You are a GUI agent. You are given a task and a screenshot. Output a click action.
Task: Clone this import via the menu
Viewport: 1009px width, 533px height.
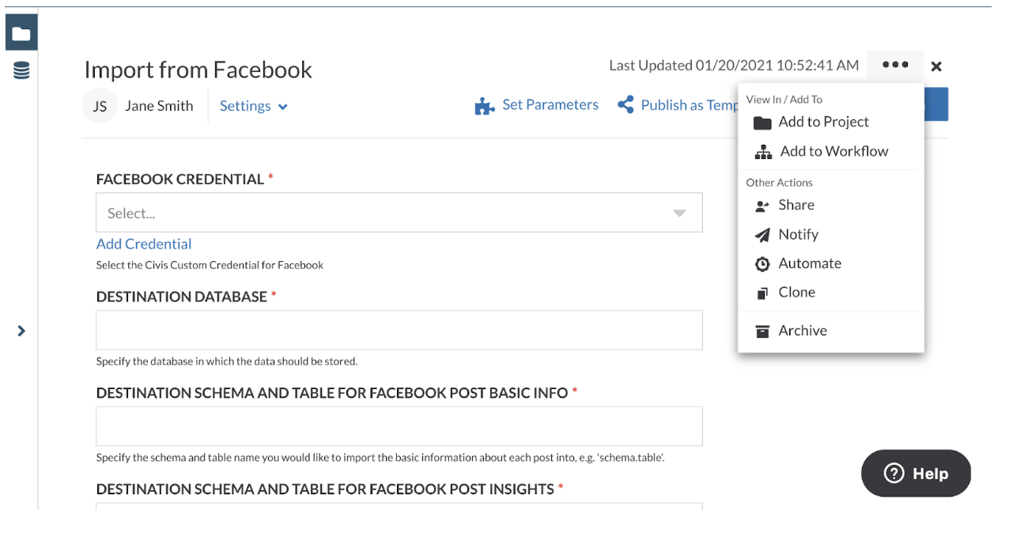pyautogui.click(x=796, y=292)
